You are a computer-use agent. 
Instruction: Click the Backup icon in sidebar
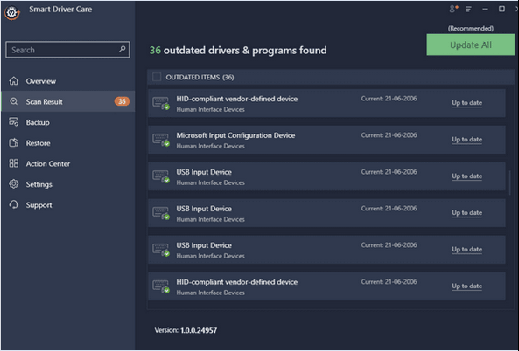pyautogui.click(x=14, y=122)
